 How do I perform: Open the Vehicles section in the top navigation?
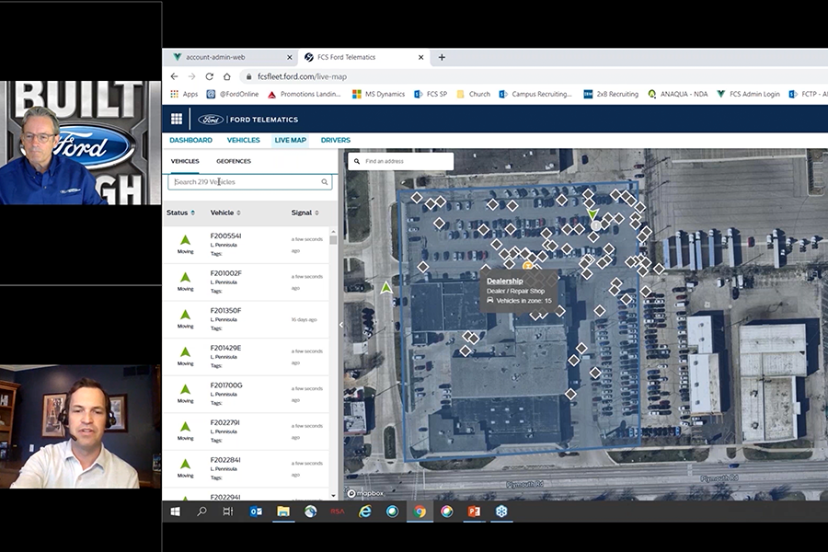click(244, 140)
